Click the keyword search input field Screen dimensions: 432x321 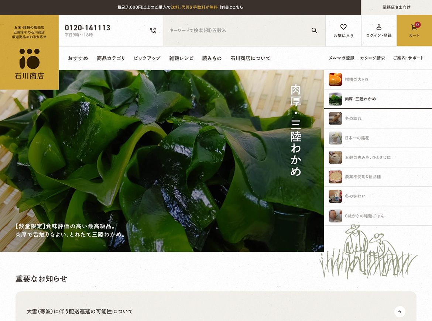pyautogui.click(x=236, y=31)
